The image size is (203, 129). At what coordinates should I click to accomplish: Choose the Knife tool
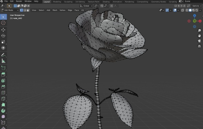[3, 99]
